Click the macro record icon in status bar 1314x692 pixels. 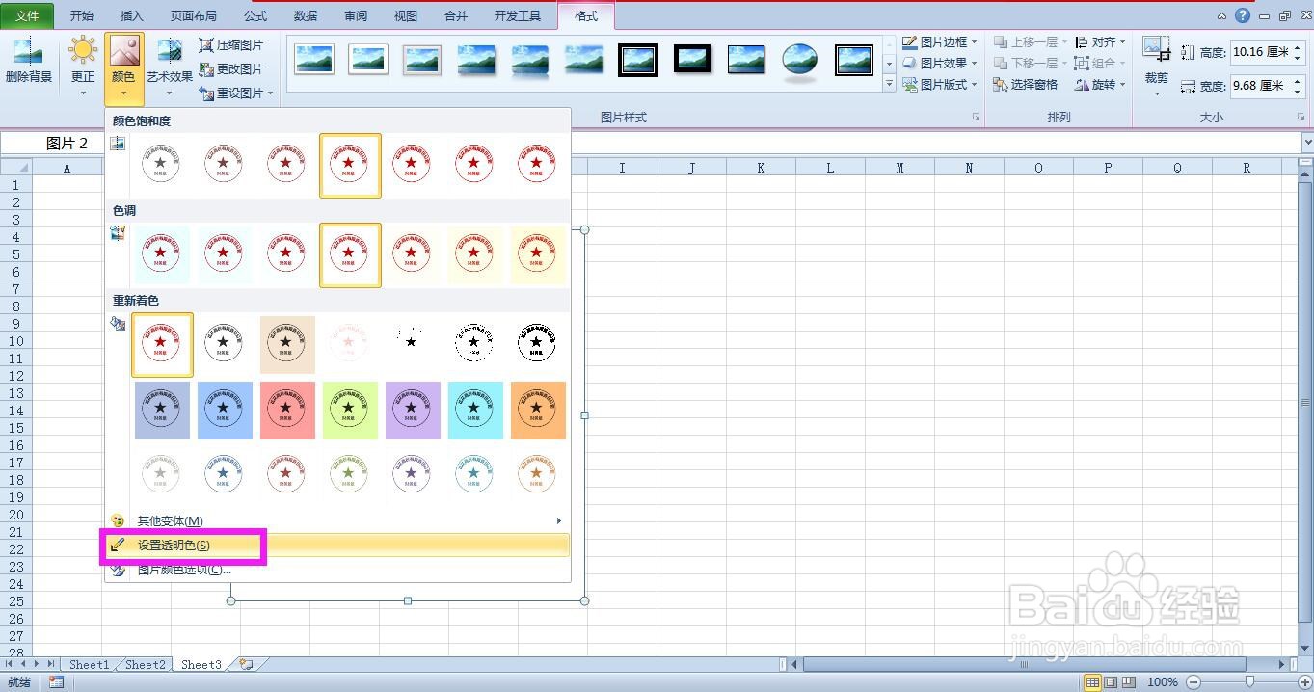pyautogui.click(x=57, y=682)
